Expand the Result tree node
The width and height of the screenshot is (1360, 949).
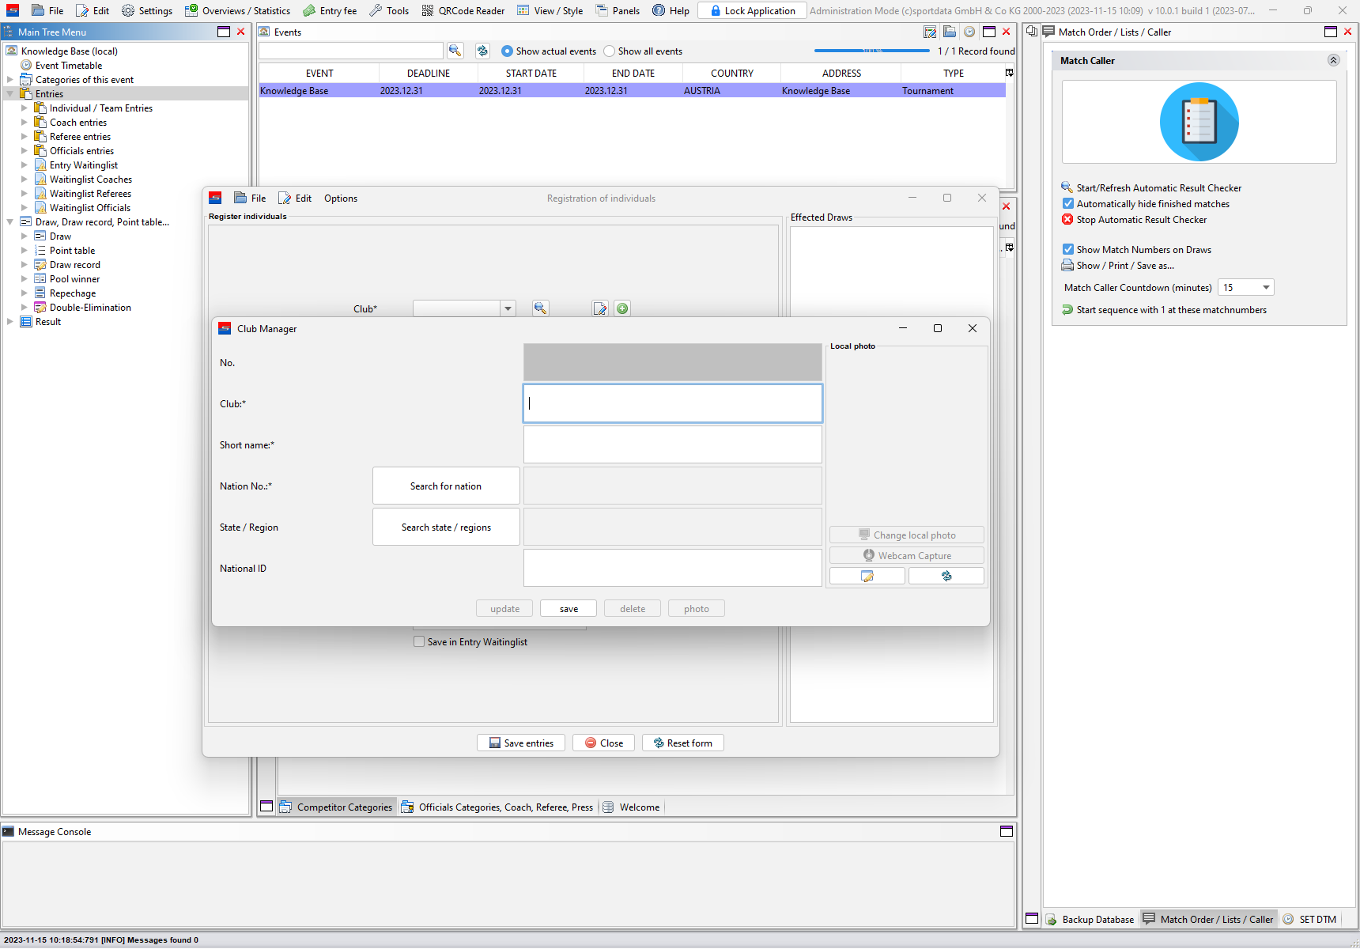pyautogui.click(x=9, y=322)
